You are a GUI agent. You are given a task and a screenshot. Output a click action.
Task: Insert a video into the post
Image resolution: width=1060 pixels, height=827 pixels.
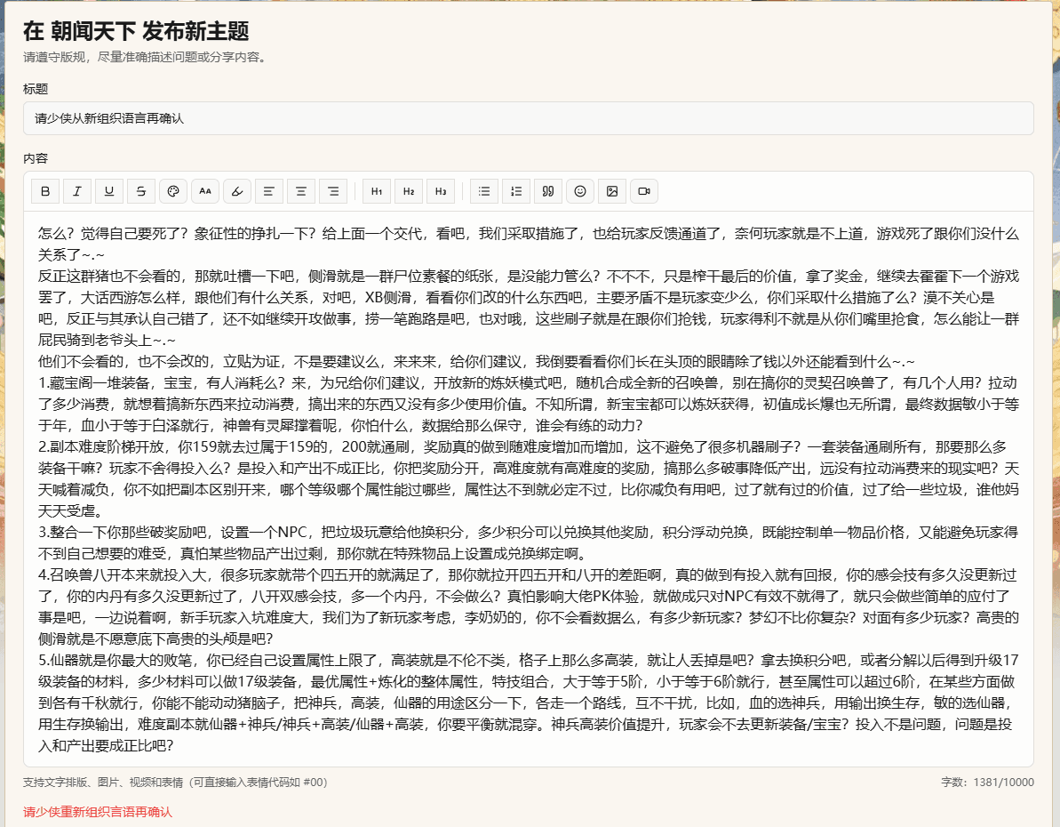click(644, 191)
